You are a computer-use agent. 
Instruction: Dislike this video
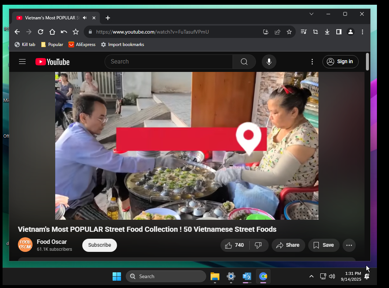258,245
